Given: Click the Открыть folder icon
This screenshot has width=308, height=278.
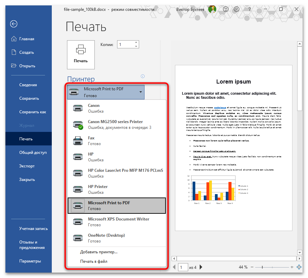Looking at the screenshot, I should pyautogui.click(x=14, y=66).
